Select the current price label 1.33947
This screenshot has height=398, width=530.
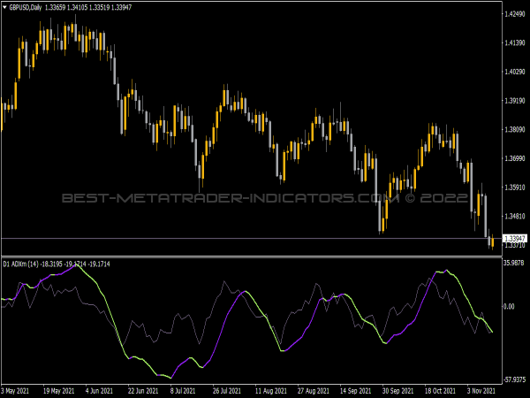[x=514, y=239]
